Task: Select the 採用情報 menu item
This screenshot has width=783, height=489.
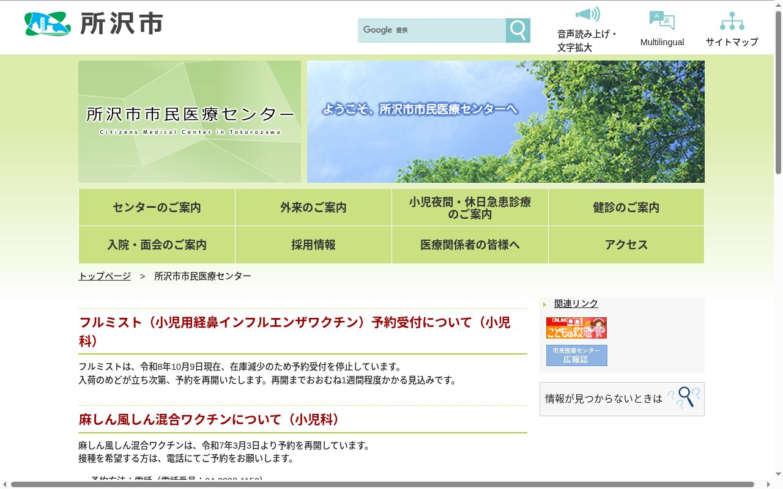Action: click(x=313, y=244)
